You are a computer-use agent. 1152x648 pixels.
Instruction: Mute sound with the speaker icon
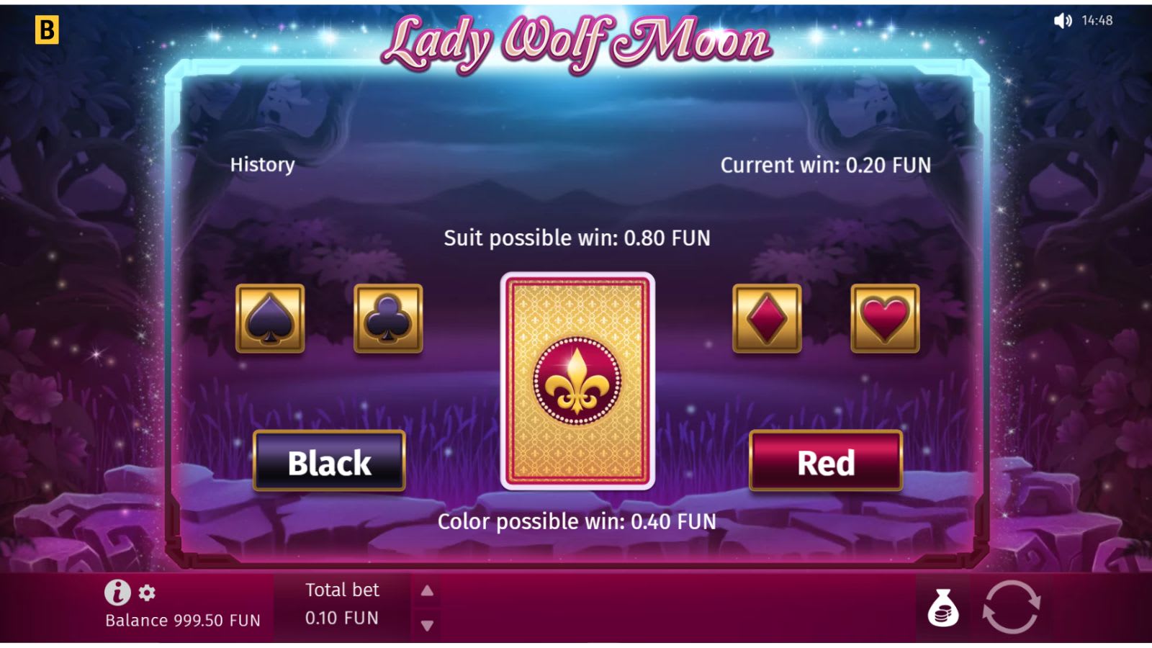pos(1062,21)
